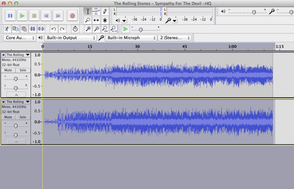
Task: Copy the selected audio
Action: [x=16, y=29]
